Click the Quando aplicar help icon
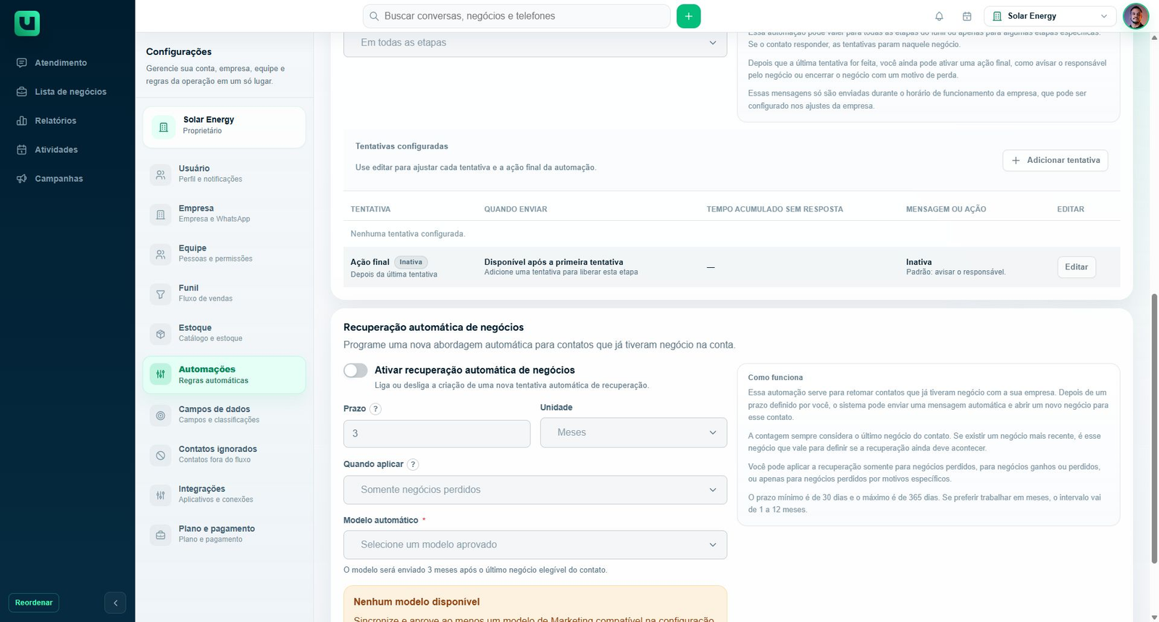Viewport: 1159px width, 622px height. click(x=413, y=465)
